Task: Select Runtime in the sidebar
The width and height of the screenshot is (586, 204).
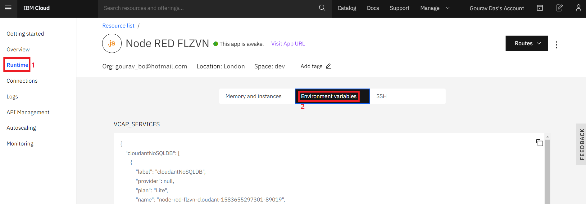Action: (x=17, y=65)
